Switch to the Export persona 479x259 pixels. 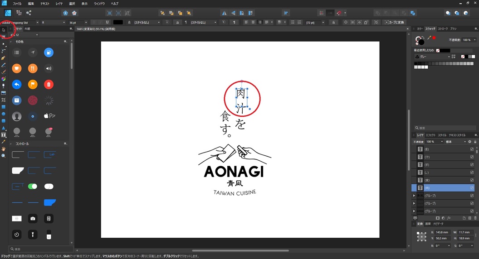click(29, 13)
